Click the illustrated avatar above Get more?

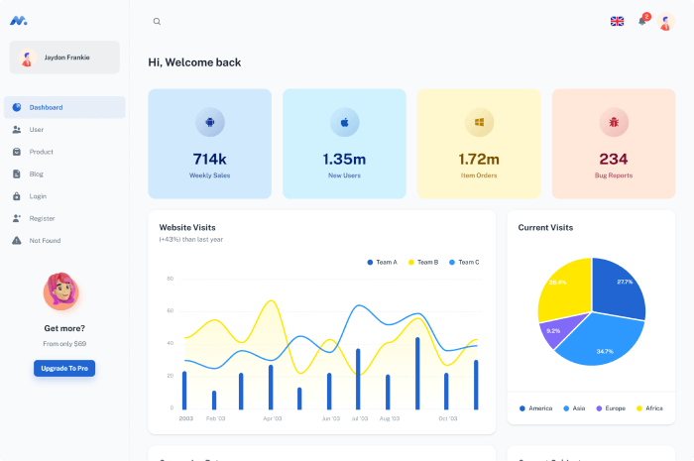61,291
